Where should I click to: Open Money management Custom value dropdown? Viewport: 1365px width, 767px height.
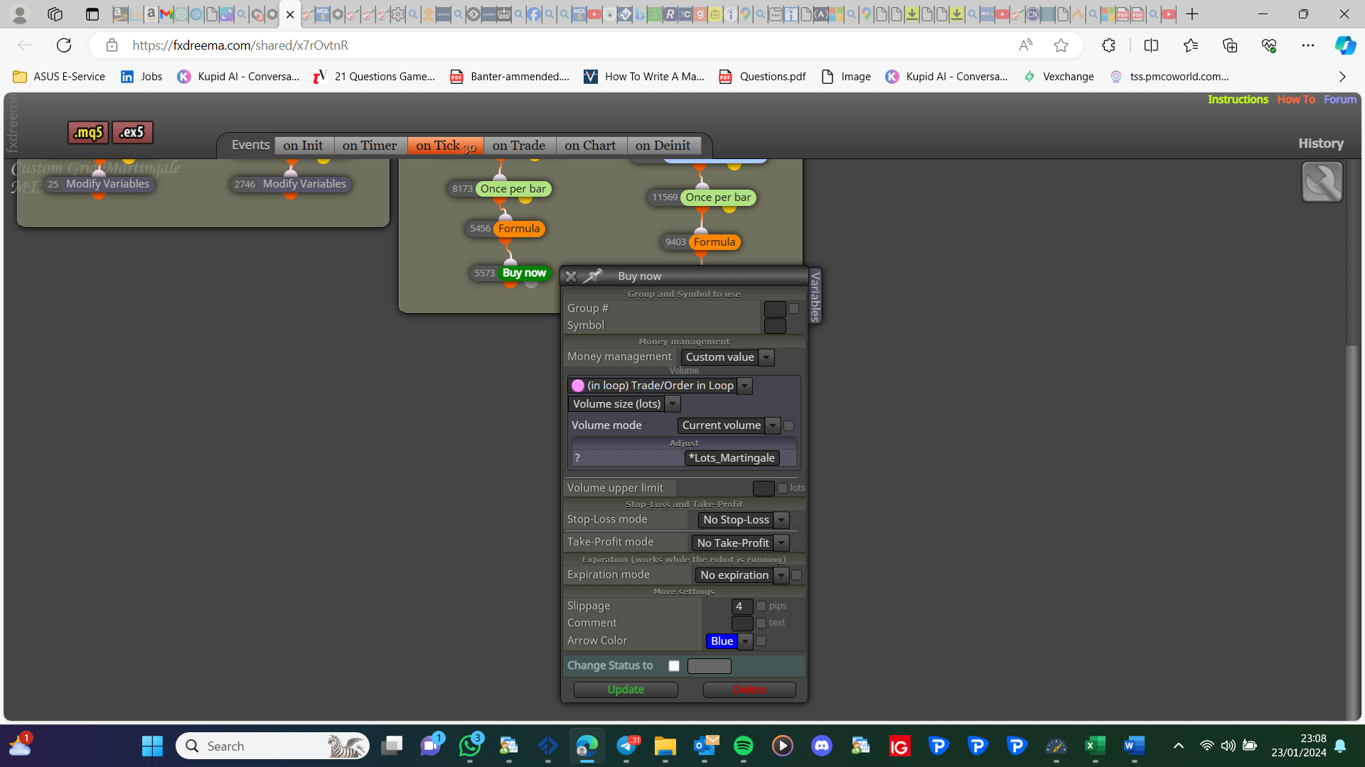click(727, 357)
